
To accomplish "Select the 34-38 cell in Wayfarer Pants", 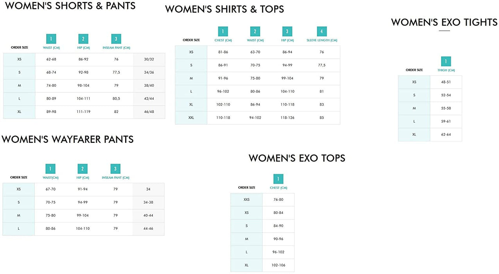I will [x=148, y=202].
